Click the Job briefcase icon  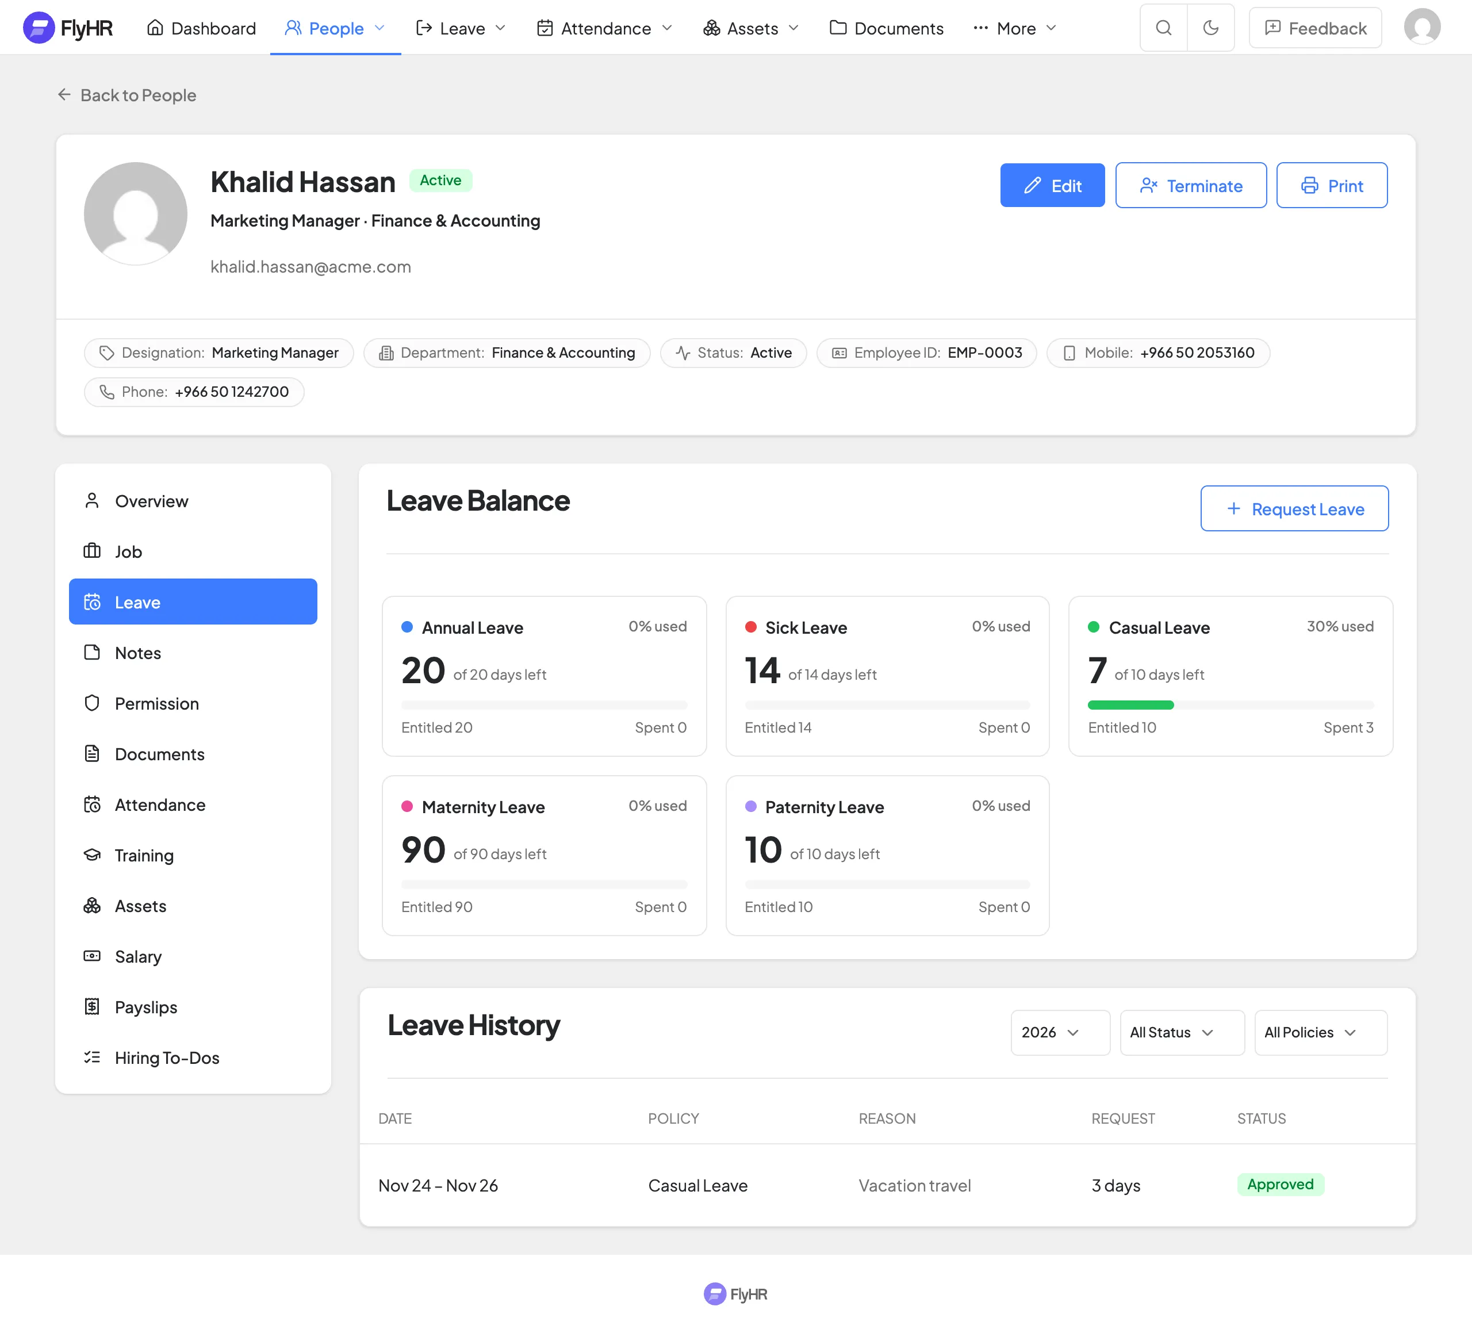point(92,551)
